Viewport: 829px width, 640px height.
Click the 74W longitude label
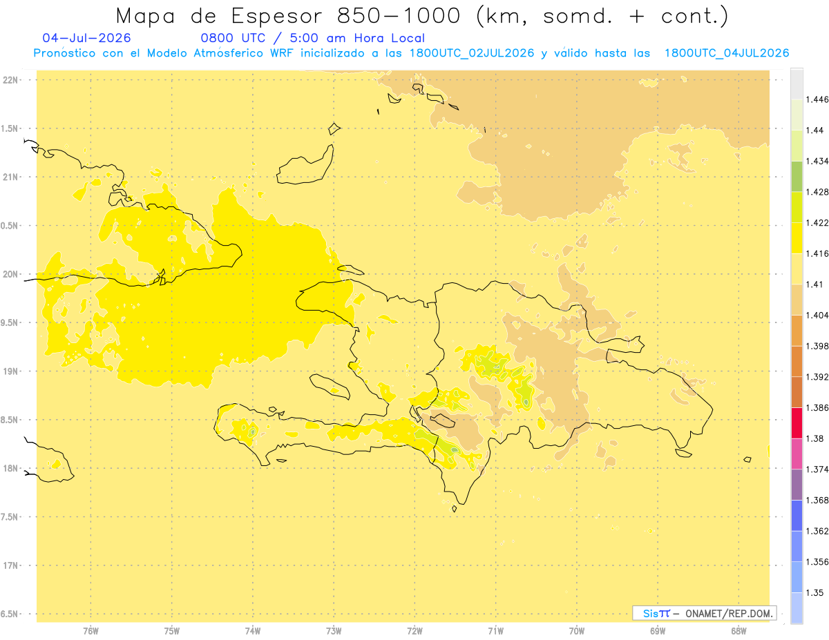[253, 631]
